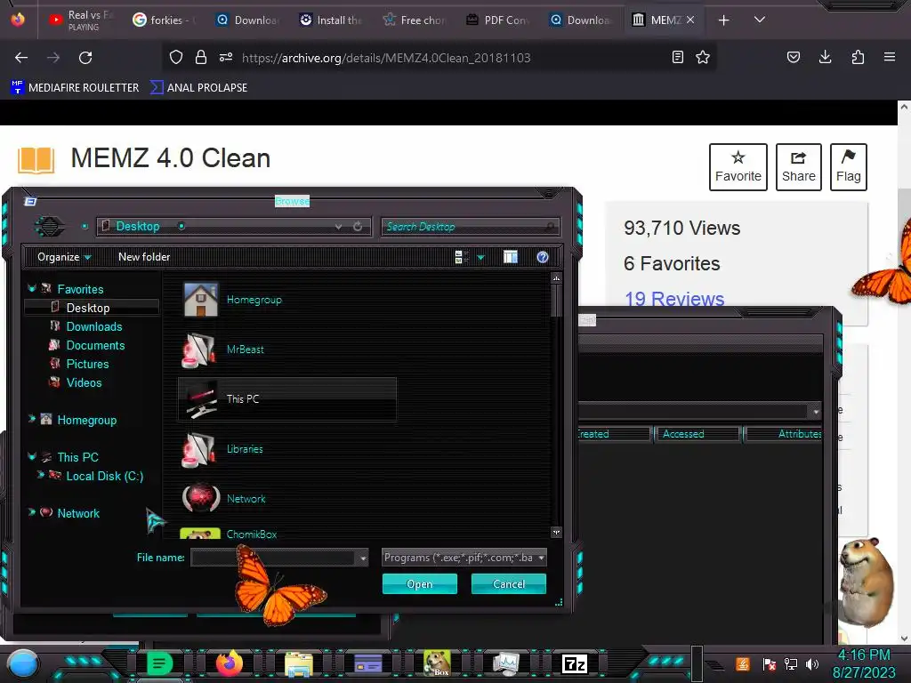Open the Programs file type dropdown
Screen dimensions: 911x683
(464, 558)
